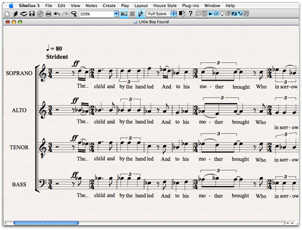302x230 pixels.
Task: Open Help with the question mark icon
Action: coord(190,14)
